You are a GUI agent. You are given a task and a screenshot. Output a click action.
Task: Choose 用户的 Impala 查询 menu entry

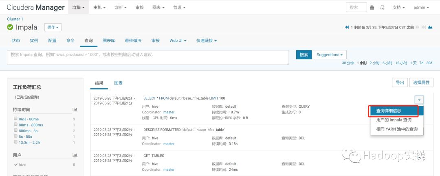[x=397, y=120]
